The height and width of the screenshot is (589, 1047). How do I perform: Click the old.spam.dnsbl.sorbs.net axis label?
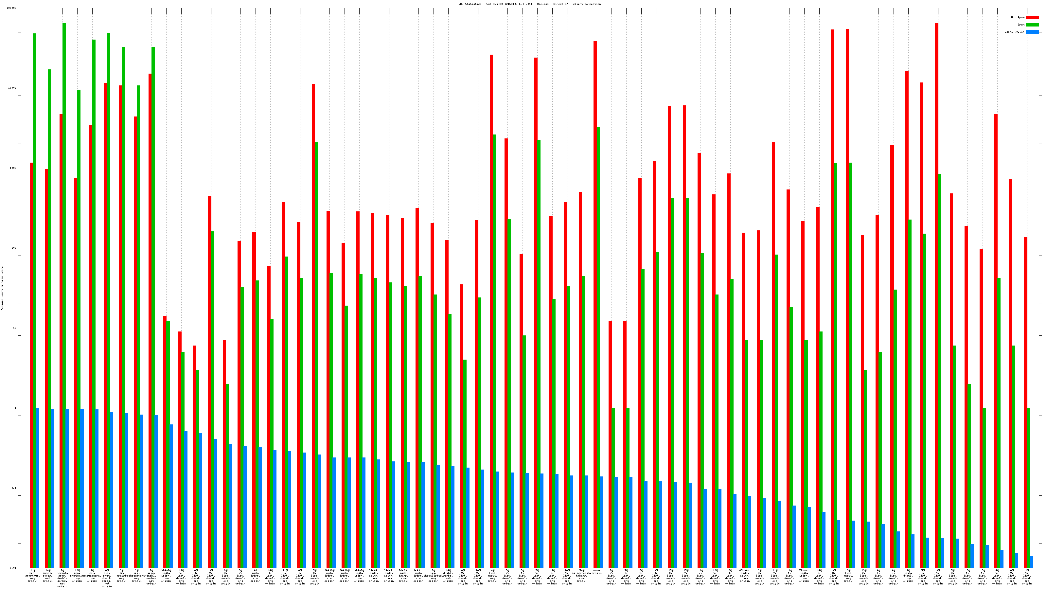coord(107,579)
